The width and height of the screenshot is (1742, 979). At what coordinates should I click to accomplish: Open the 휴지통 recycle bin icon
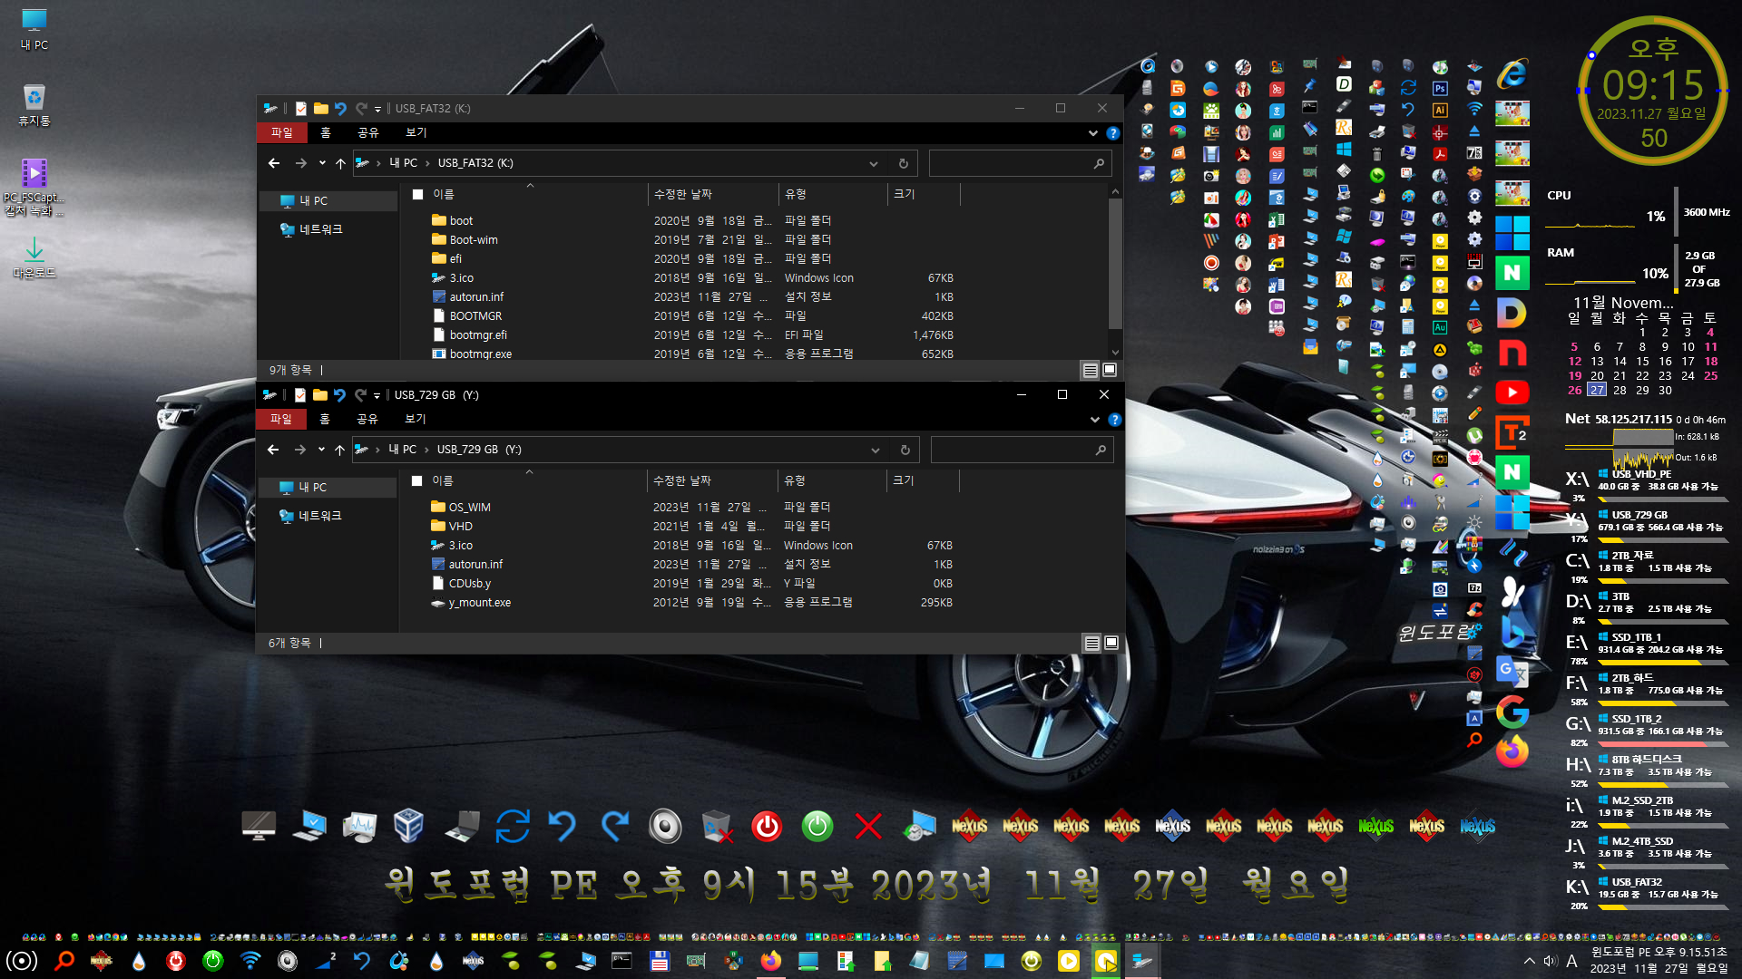click(34, 104)
